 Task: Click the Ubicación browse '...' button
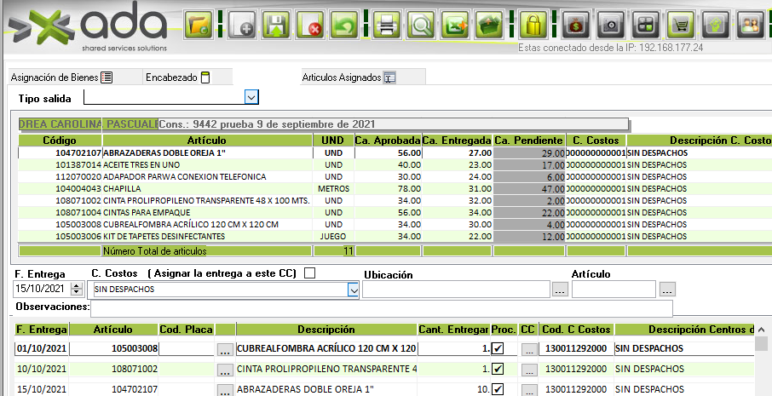pos(560,290)
